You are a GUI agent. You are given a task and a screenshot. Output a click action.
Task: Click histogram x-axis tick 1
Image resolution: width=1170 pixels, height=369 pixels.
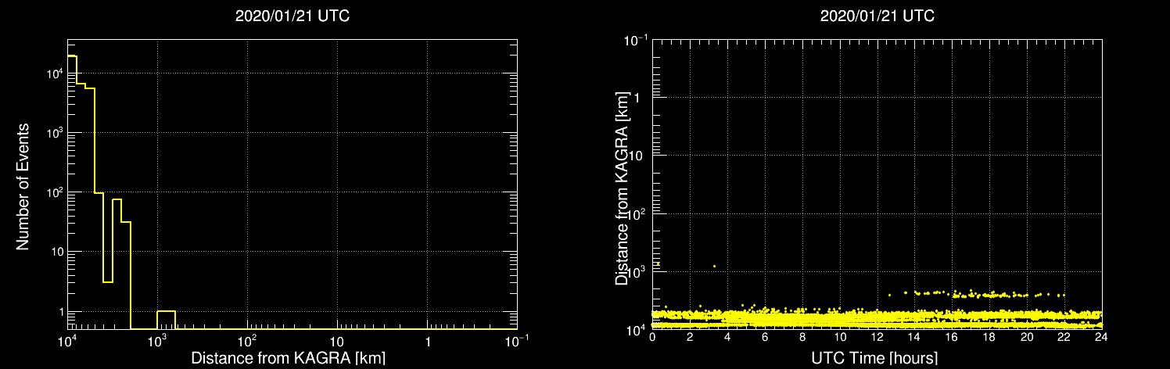coord(427,343)
